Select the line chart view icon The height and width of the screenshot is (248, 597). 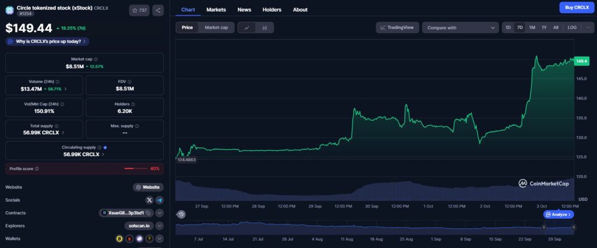[x=247, y=27]
